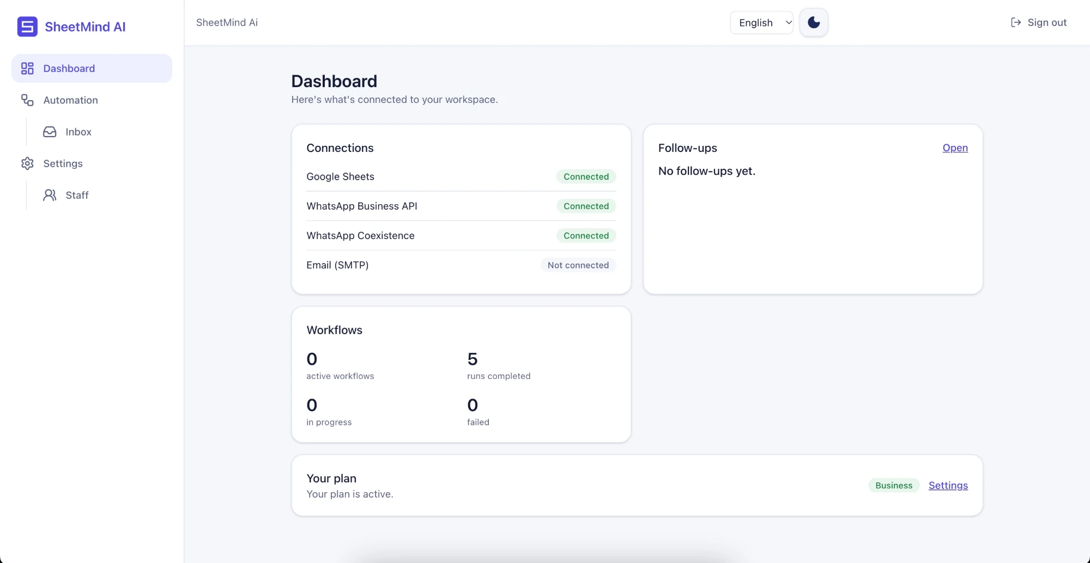
Task: Click the Dashboard grid icon in sidebar
Action: click(x=27, y=68)
